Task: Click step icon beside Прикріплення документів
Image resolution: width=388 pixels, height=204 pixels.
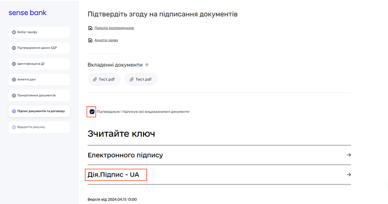Action: pyautogui.click(x=14, y=96)
